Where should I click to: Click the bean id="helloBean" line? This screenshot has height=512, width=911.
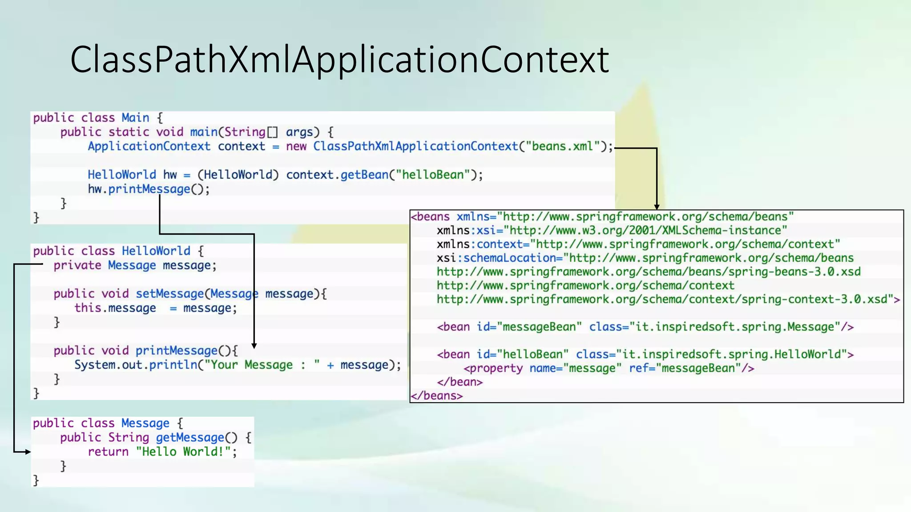[645, 354]
